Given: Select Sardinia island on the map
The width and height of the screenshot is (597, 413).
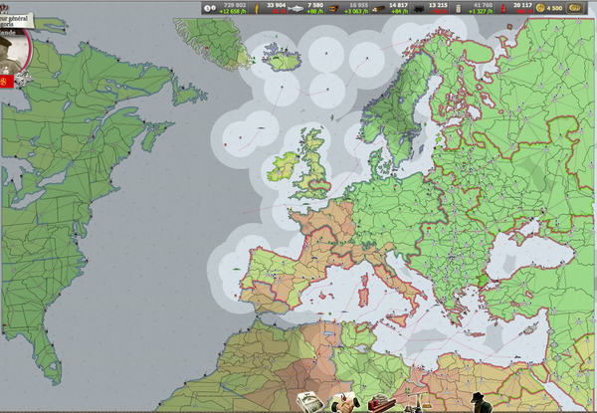Looking at the screenshot, I should coord(363,298).
